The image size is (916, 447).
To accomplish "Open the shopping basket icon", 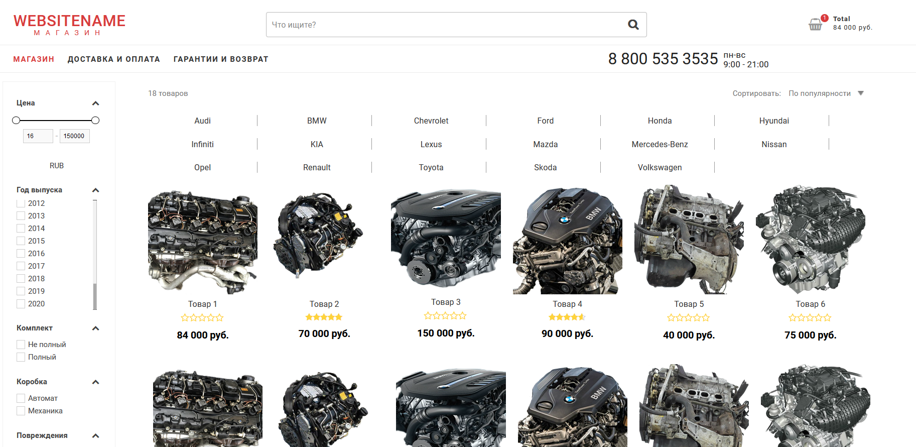I will click(815, 25).
